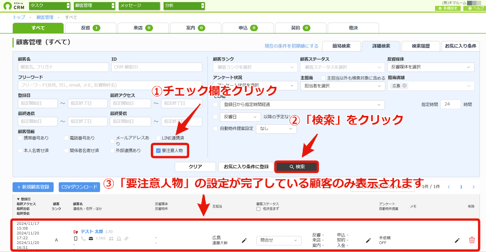The height and width of the screenshot is (252, 486).
Task: Click the LINE link icon in customer row
Action: (x=101, y=238)
